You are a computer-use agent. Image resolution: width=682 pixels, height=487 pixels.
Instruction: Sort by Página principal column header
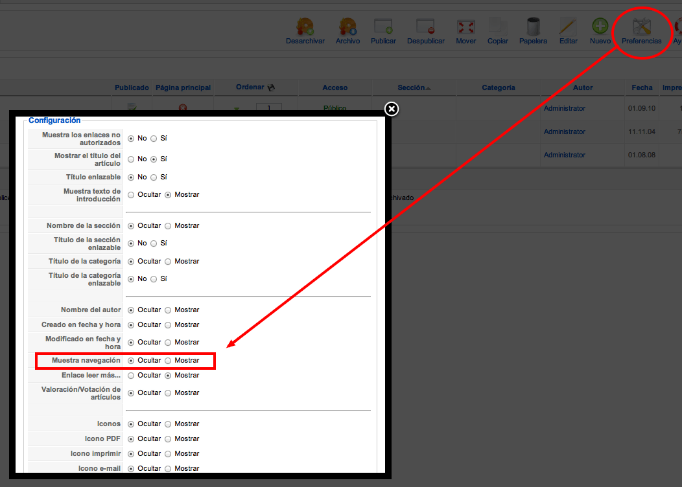click(183, 87)
